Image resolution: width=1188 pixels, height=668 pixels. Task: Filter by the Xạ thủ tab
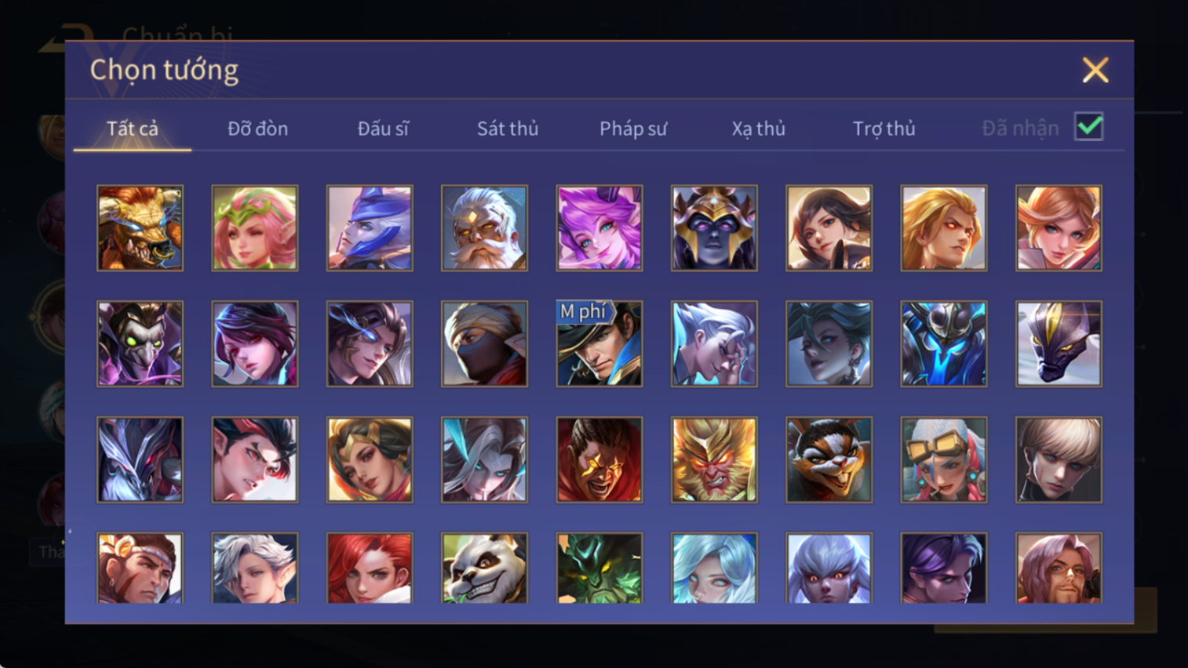(x=759, y=129)
